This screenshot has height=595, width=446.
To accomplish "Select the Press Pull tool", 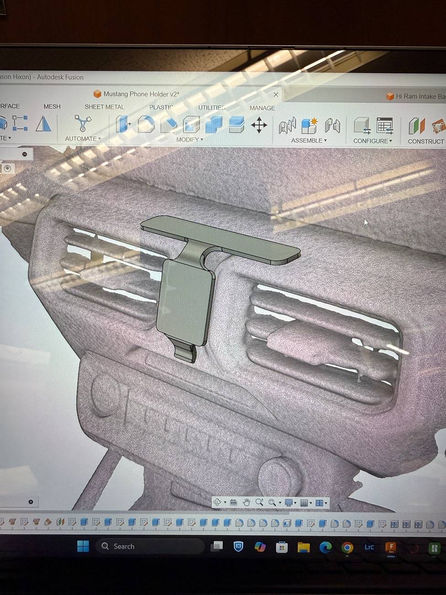I will [123, 124].
